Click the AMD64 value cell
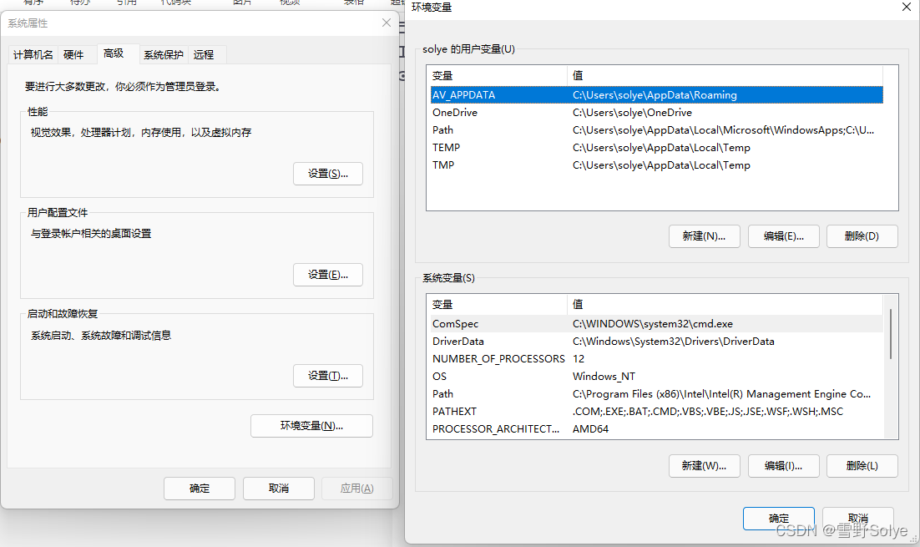This screenshot has height=547, width=920. 590,429
